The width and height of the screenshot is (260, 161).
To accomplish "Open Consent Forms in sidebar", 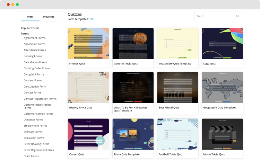I will click(x=33, y=80).
